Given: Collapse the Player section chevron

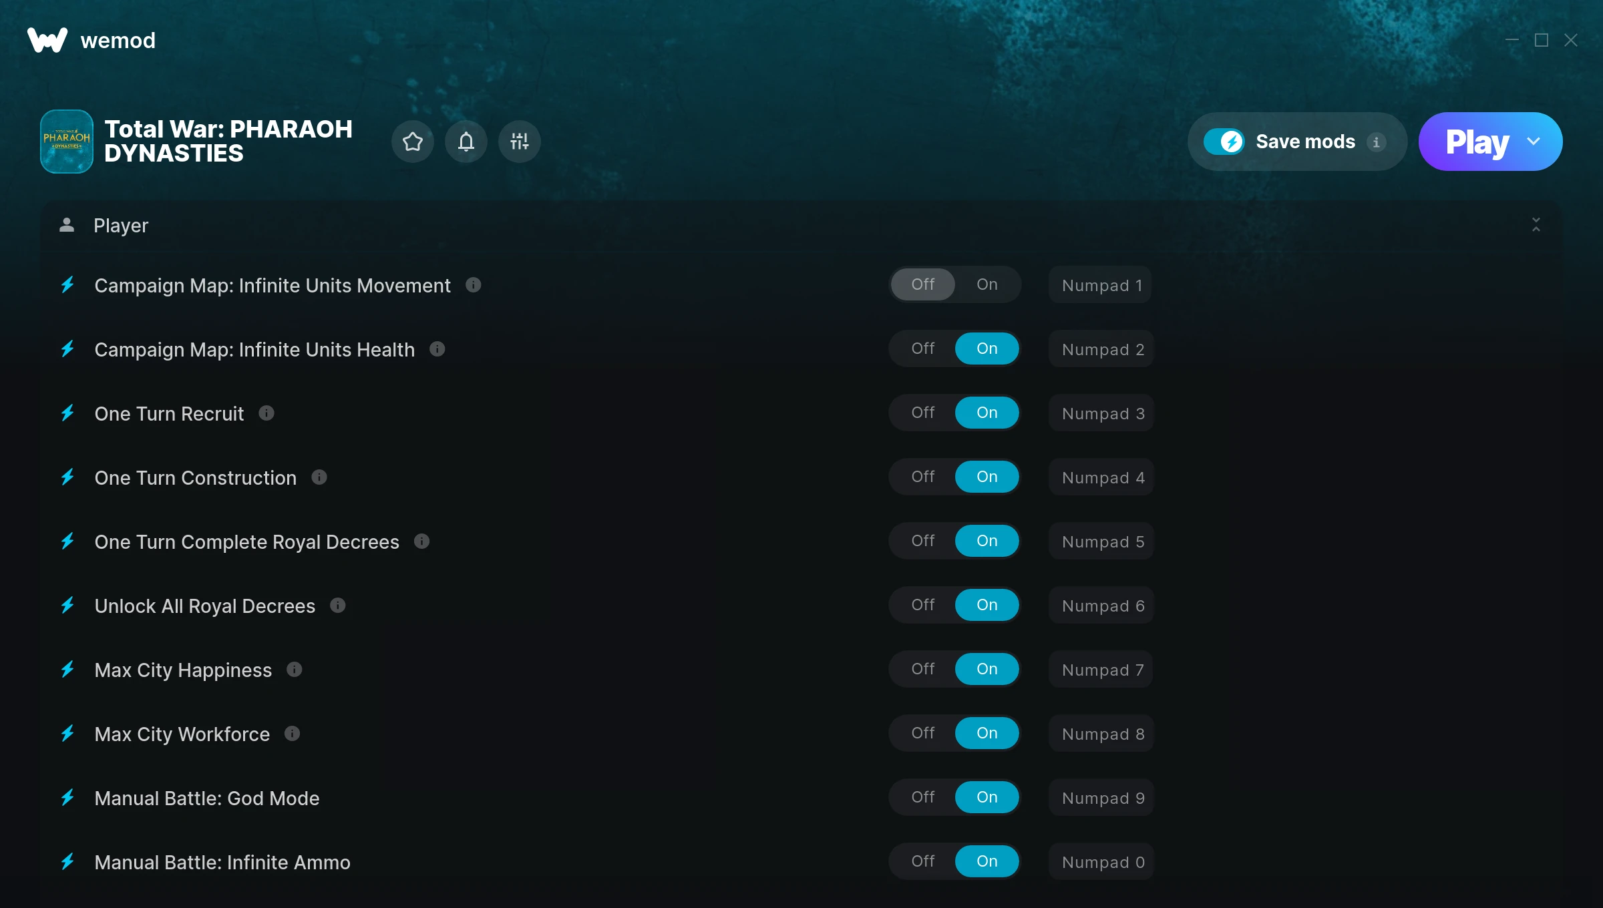Looking at the screenshot, I should tap(1536, 225).
